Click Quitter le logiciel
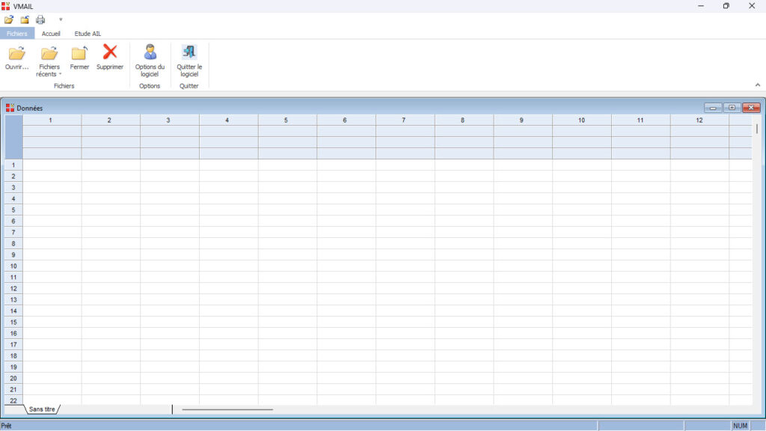The width and height of the screenshot is (766, 431). [189, 61]
